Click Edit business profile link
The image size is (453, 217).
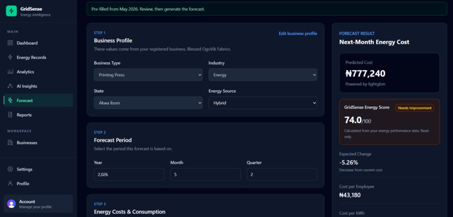pos(298,34)
